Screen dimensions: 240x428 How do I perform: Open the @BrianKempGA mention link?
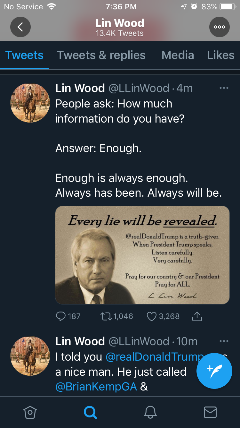click(96, 387)
